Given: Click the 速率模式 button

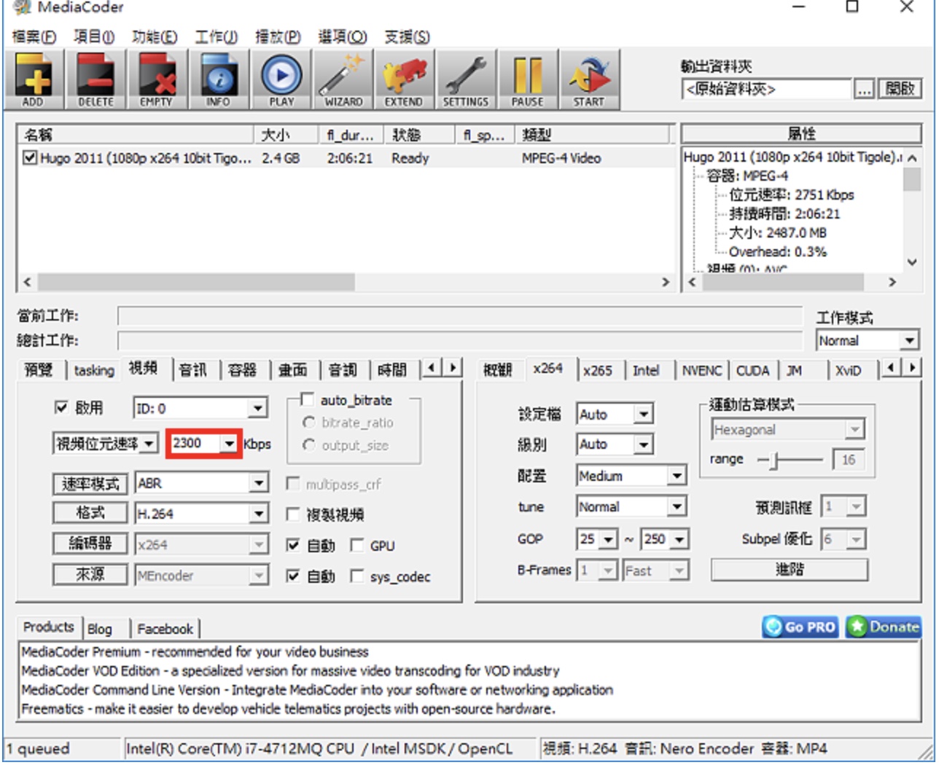Looking at the screenshot, I should coord(90,483).
